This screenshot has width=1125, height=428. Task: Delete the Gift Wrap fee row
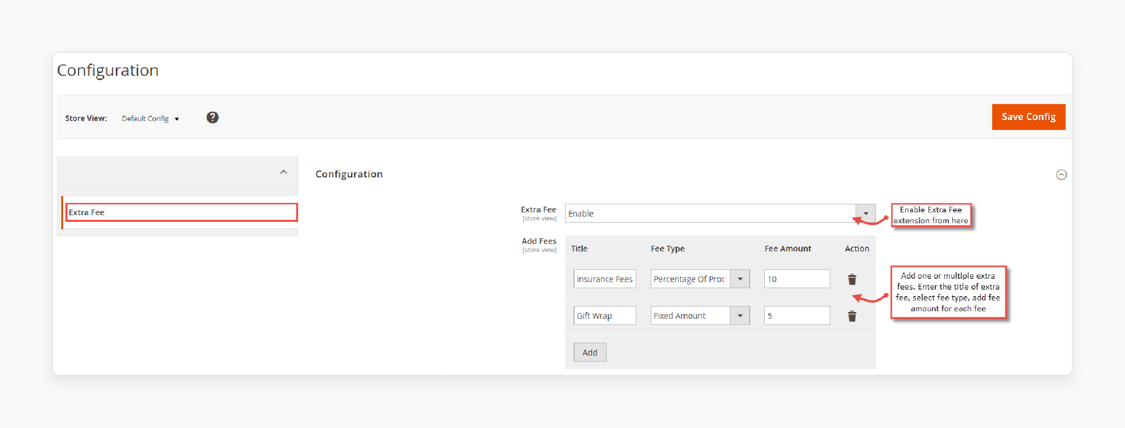coord(852,316)
